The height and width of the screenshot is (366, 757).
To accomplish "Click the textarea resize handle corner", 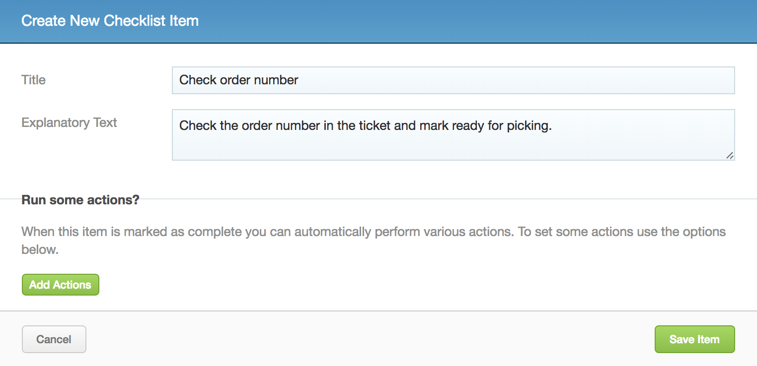I will click(730, 155).
